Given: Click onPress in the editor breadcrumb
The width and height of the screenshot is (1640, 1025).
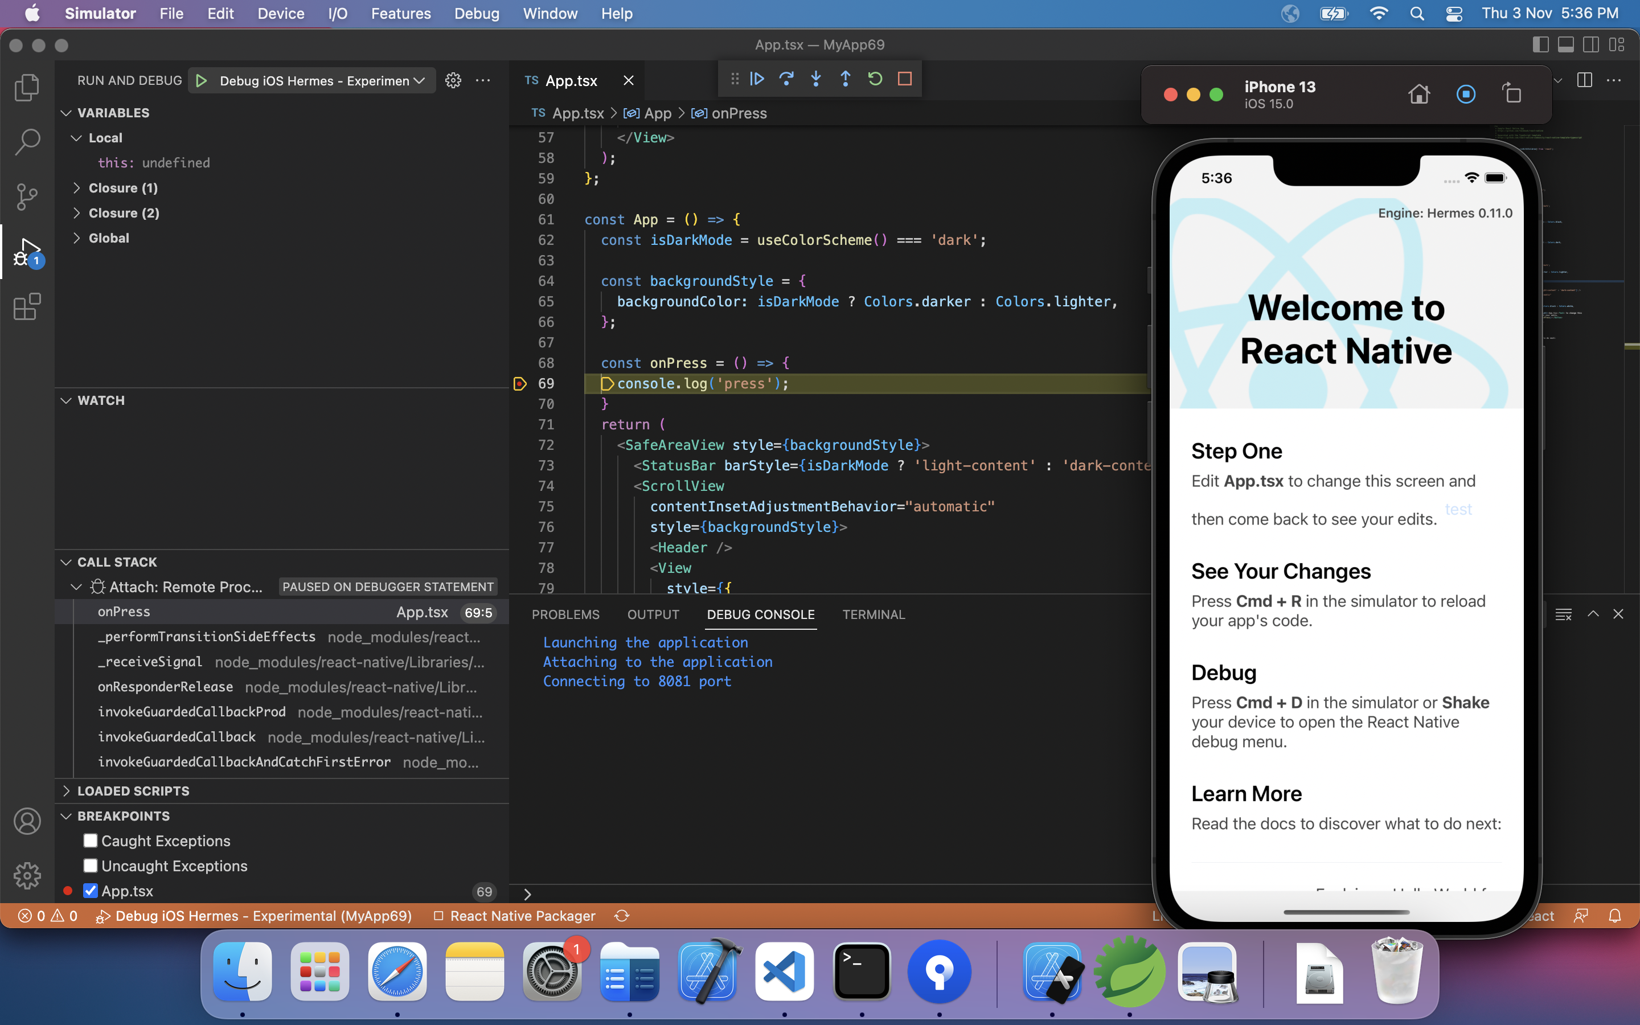Looking at the screenshot, I should point(739,113).
